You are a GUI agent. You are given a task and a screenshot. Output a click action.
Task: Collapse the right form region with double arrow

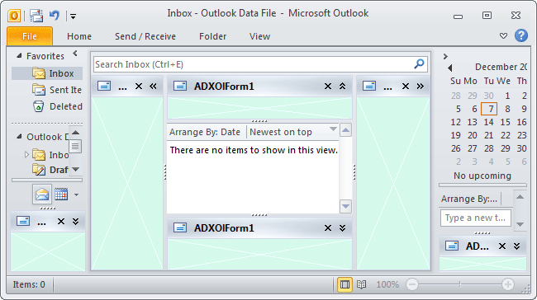421,86
